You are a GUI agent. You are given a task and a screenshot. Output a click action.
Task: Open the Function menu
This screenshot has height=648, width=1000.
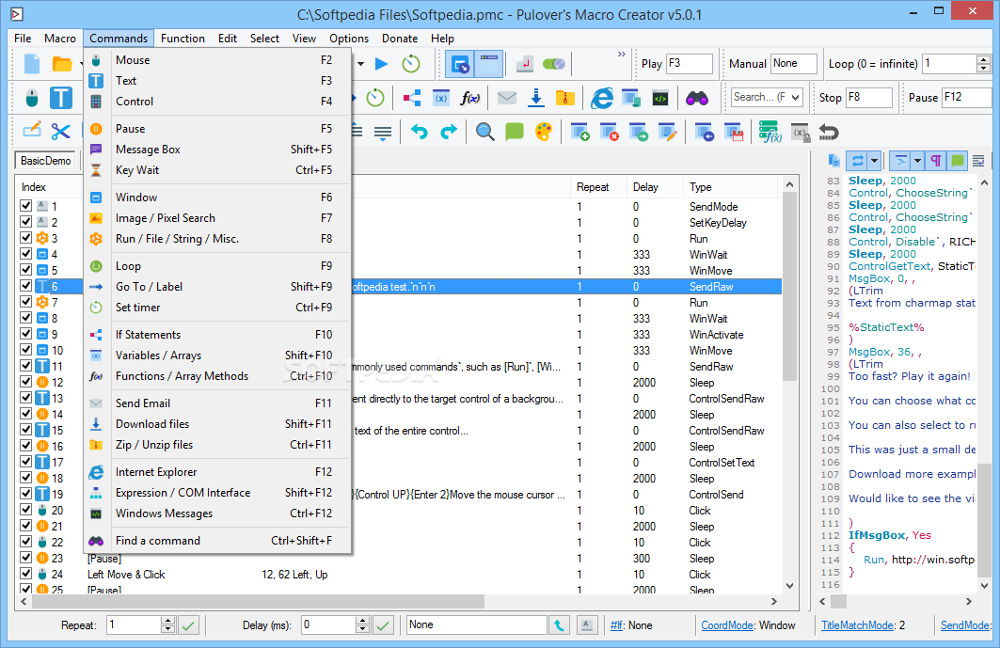coord(183,39)
